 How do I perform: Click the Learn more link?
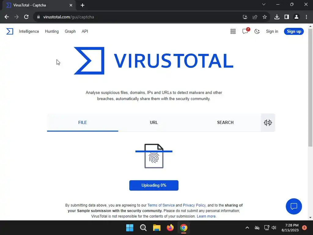pyautogui.click(x=206, y=216)
